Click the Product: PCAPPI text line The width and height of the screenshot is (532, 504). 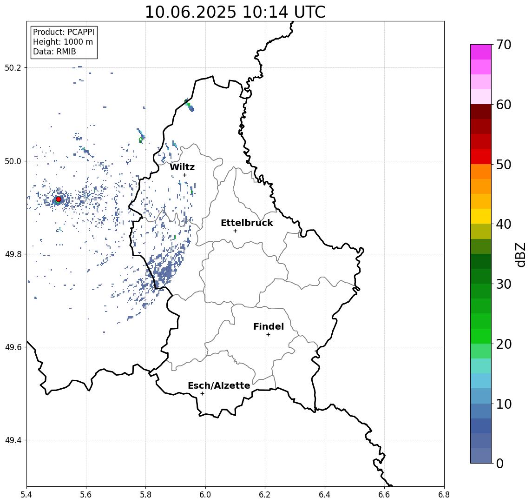64,32
